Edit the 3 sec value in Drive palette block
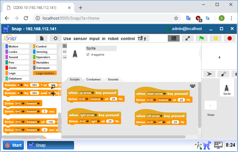 (x=44, y=112)
